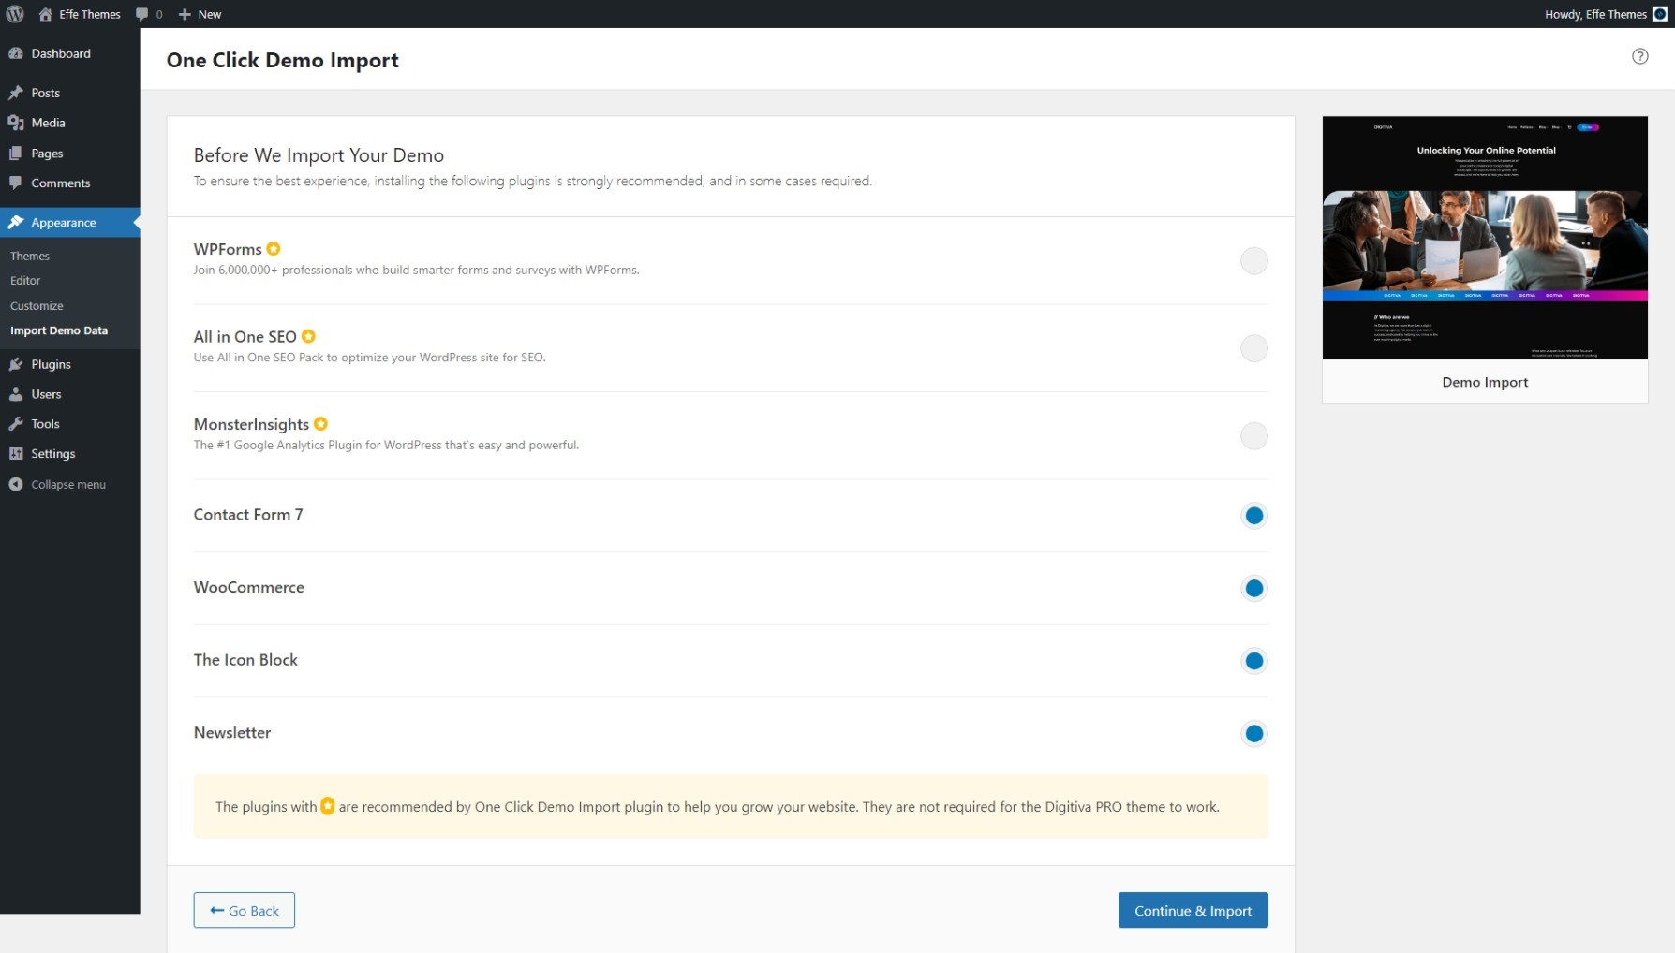This screenshot has width=1675, height=953.
Task: Click the Comments sidebar speech icon
Action: (16, 183)
